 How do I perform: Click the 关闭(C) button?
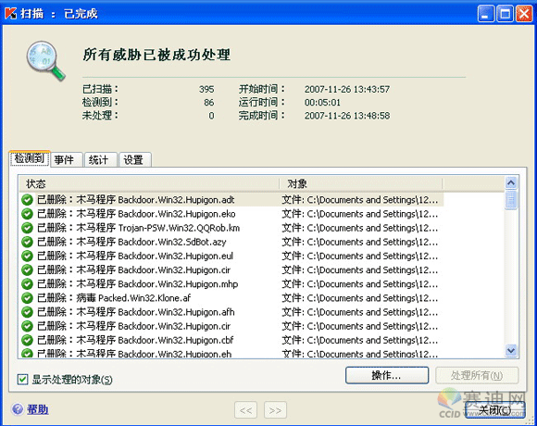coord(495,410)
